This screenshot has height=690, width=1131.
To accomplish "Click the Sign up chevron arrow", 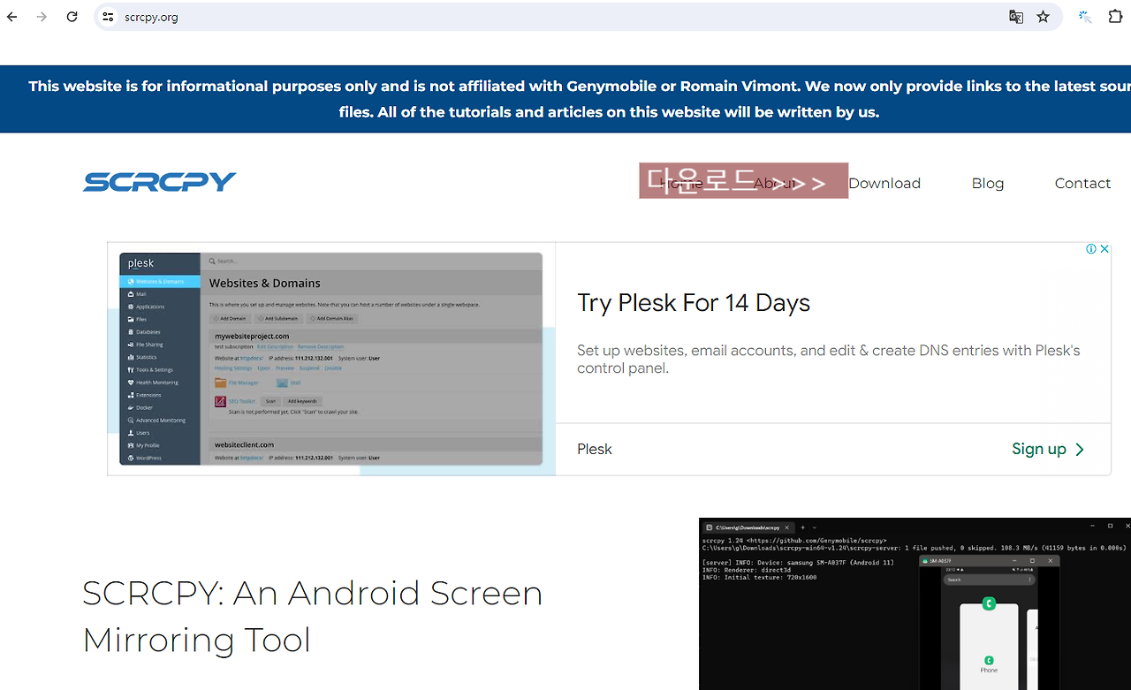I will (1080, 450).
